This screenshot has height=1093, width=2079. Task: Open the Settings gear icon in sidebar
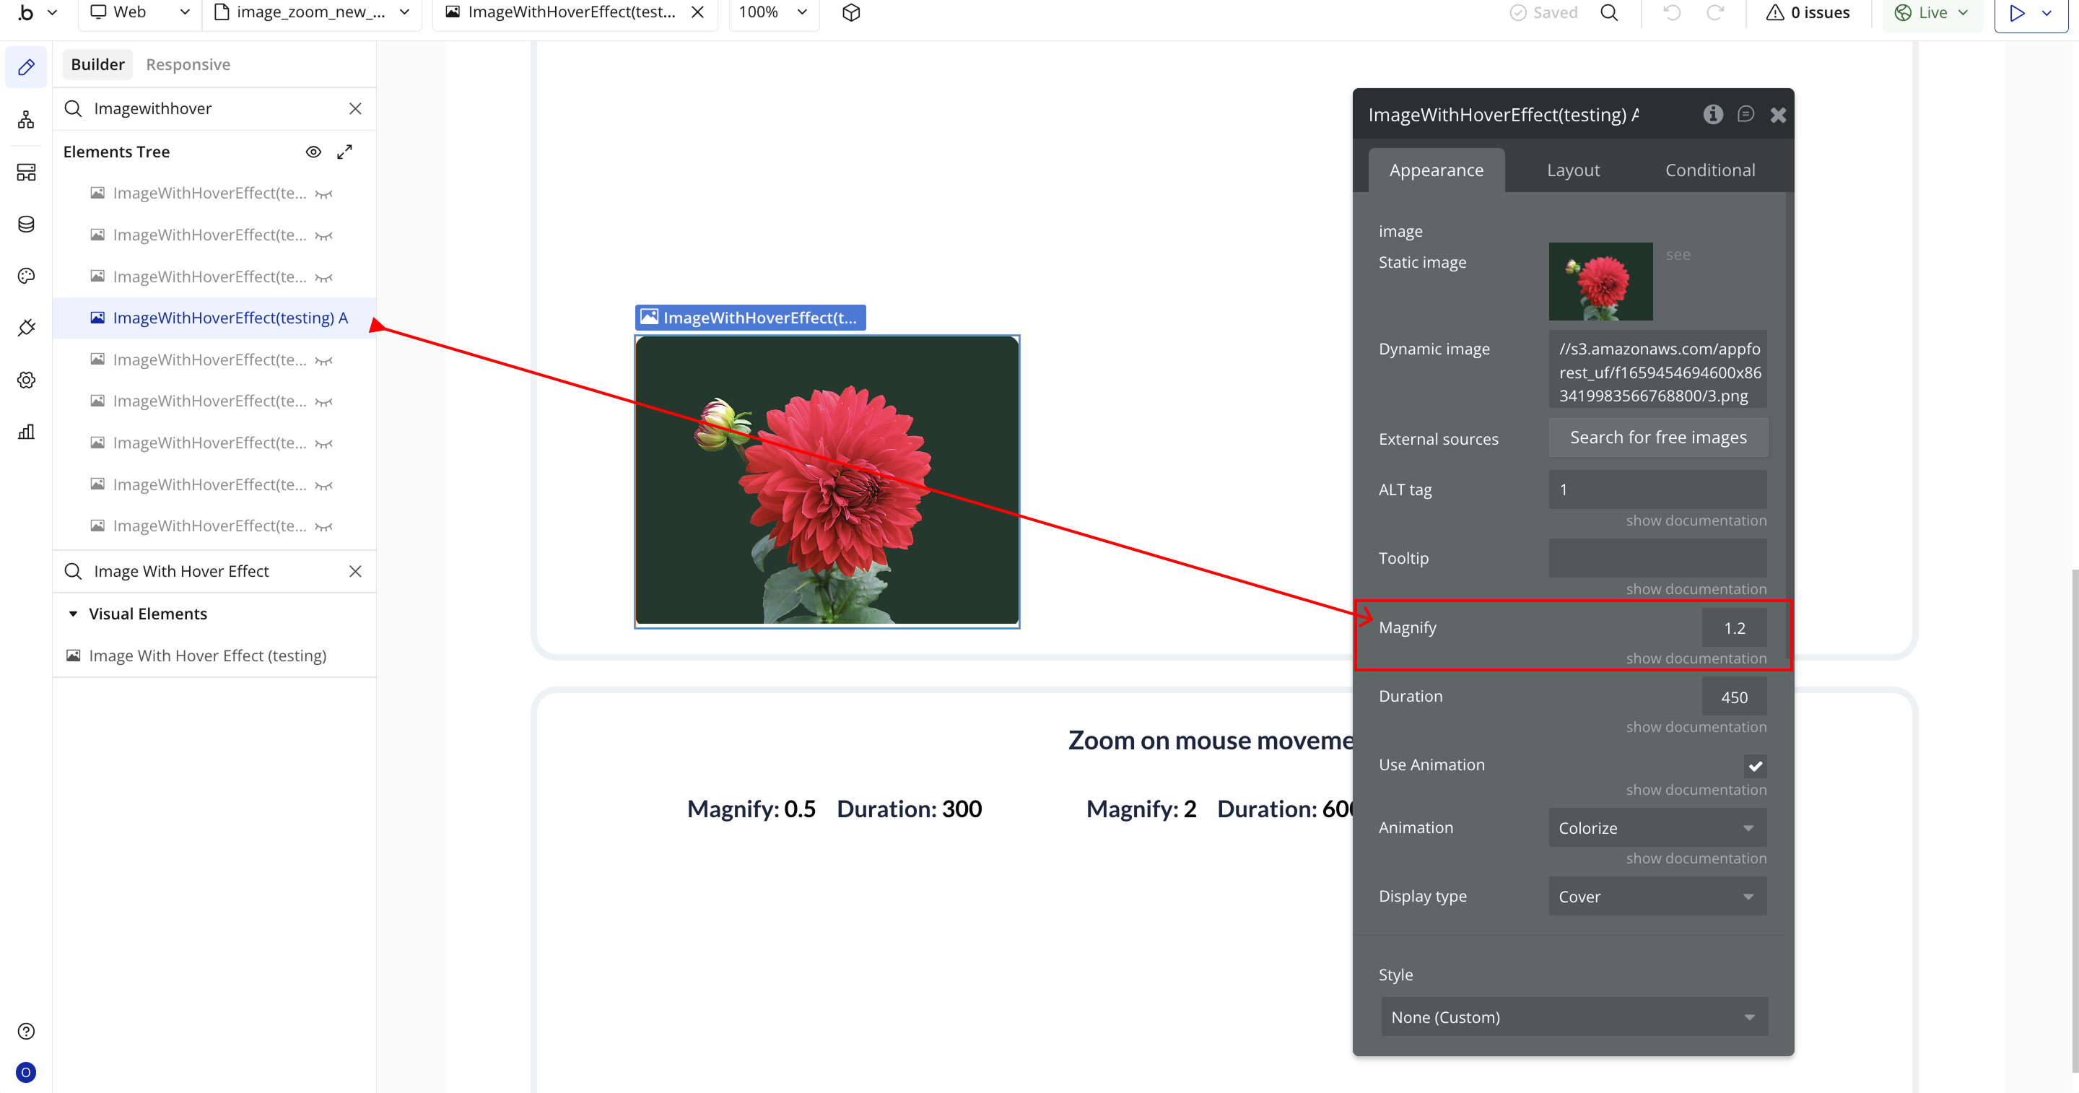coord(26,380)
